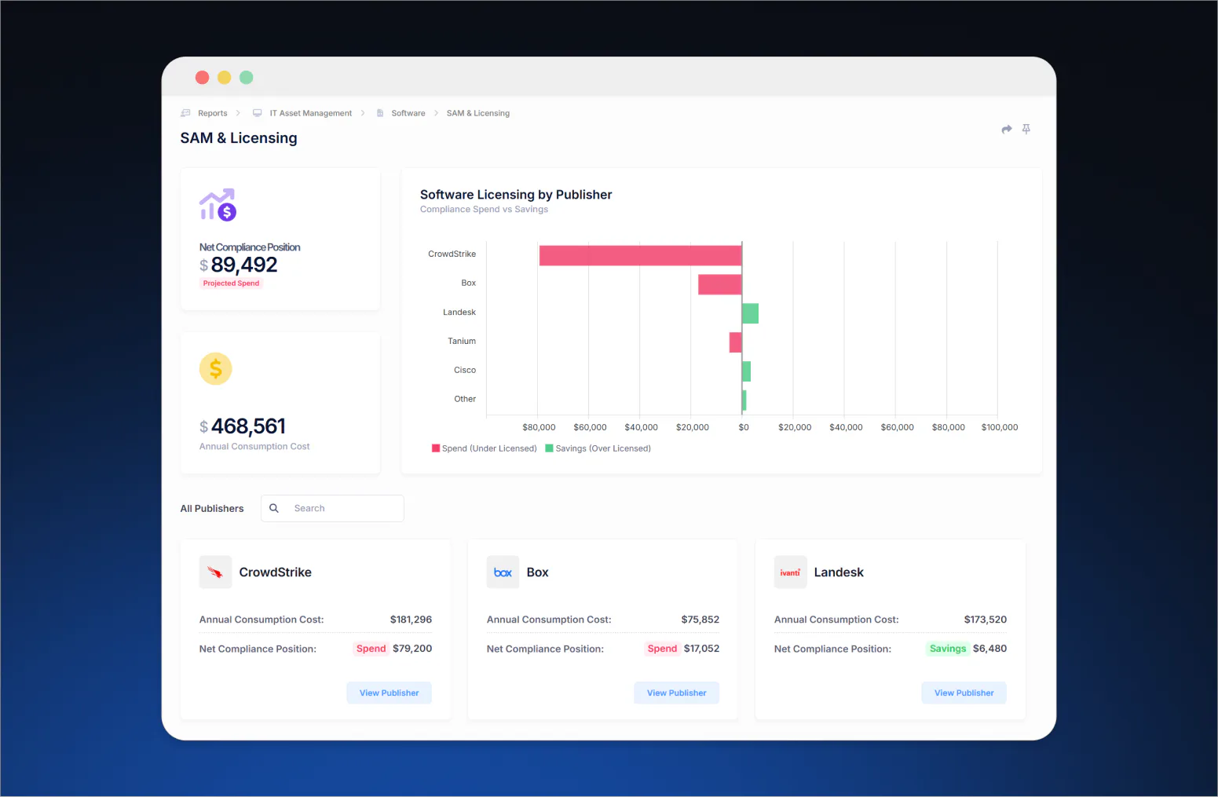Go to IT Asset Management breadcrumb
Image resolution: width=1218 pixels, height=797 pixels.
[x=311, y=113]
